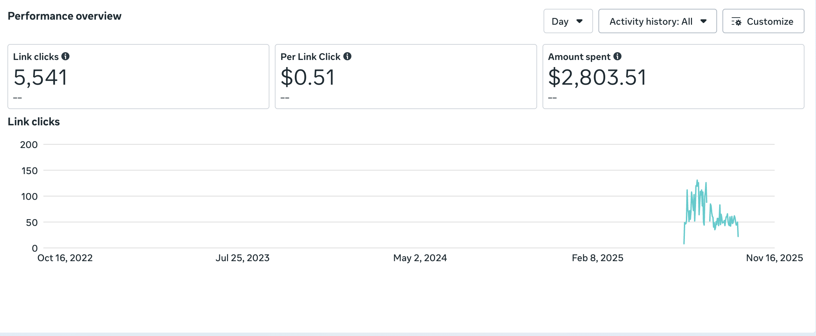Open the Activity history: All dropdown
Image resolution: width=816 pixels, height=336 pixels.
click(x=657, y=21)
